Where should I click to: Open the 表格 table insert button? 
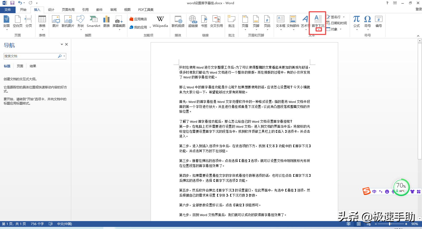42,22
